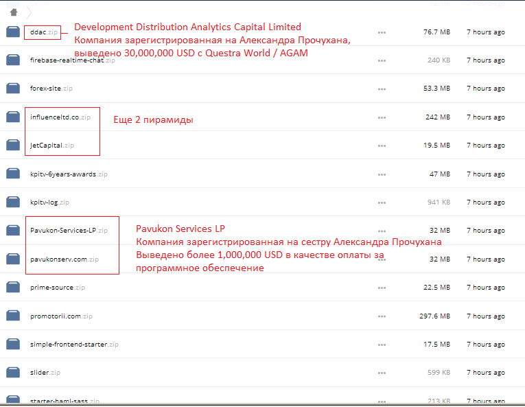525x407 pixels.
Task: Click the 17.5 MB size value
Action: coord(436,345)
